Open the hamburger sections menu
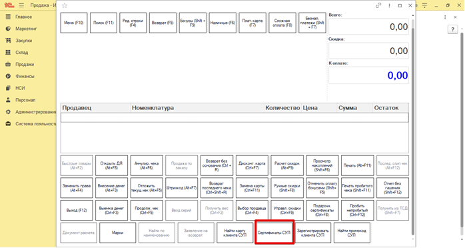The image size is (465, 248). point(21,5)
